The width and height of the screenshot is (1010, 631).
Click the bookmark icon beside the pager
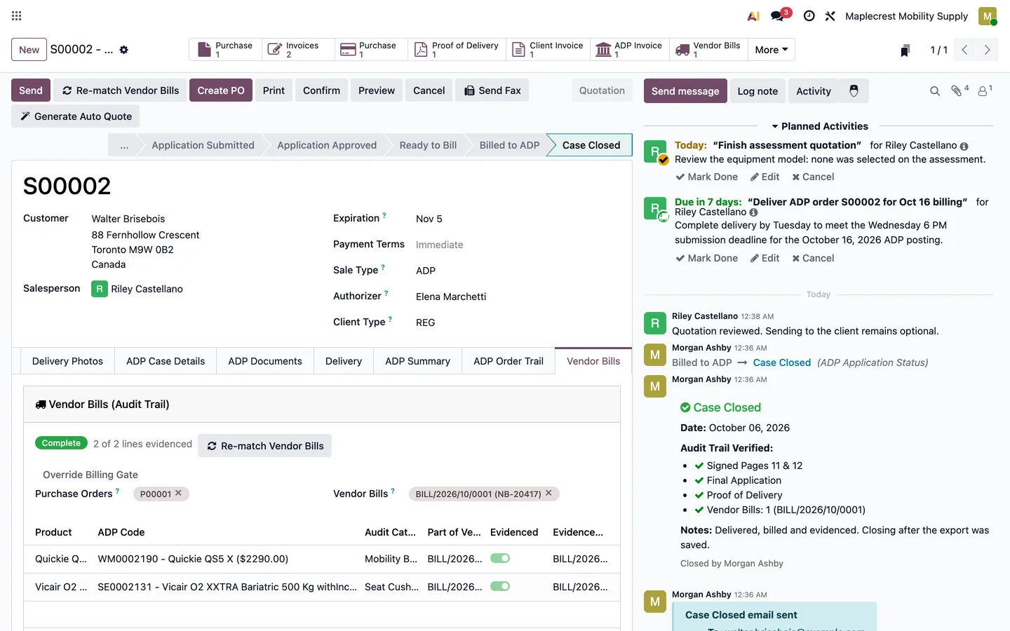click(x=905, y=50)
